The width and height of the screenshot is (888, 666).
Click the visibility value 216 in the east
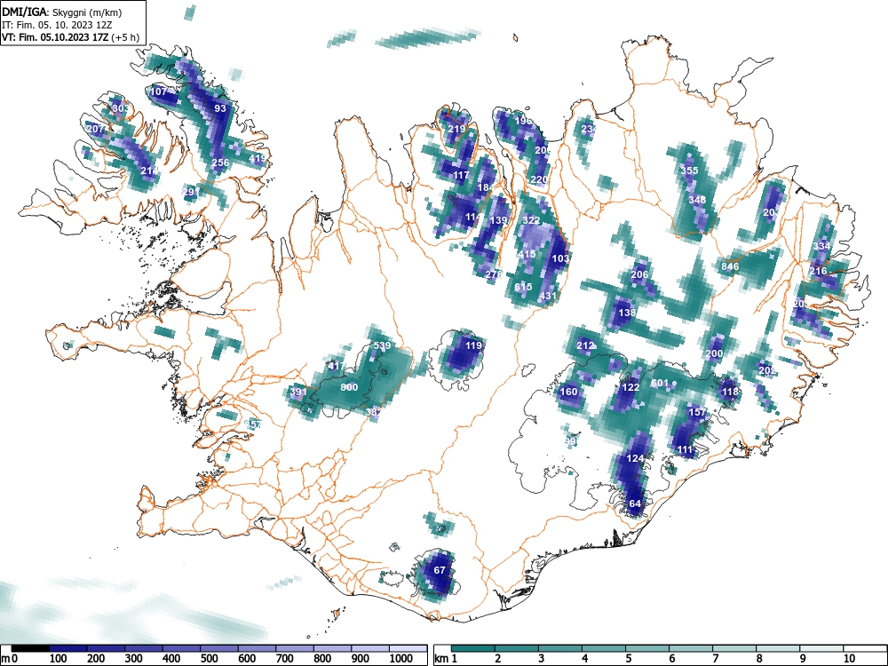pos(818,271)
